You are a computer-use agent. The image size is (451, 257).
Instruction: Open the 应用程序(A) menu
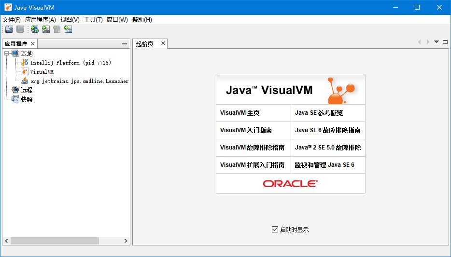coord(40,19)
